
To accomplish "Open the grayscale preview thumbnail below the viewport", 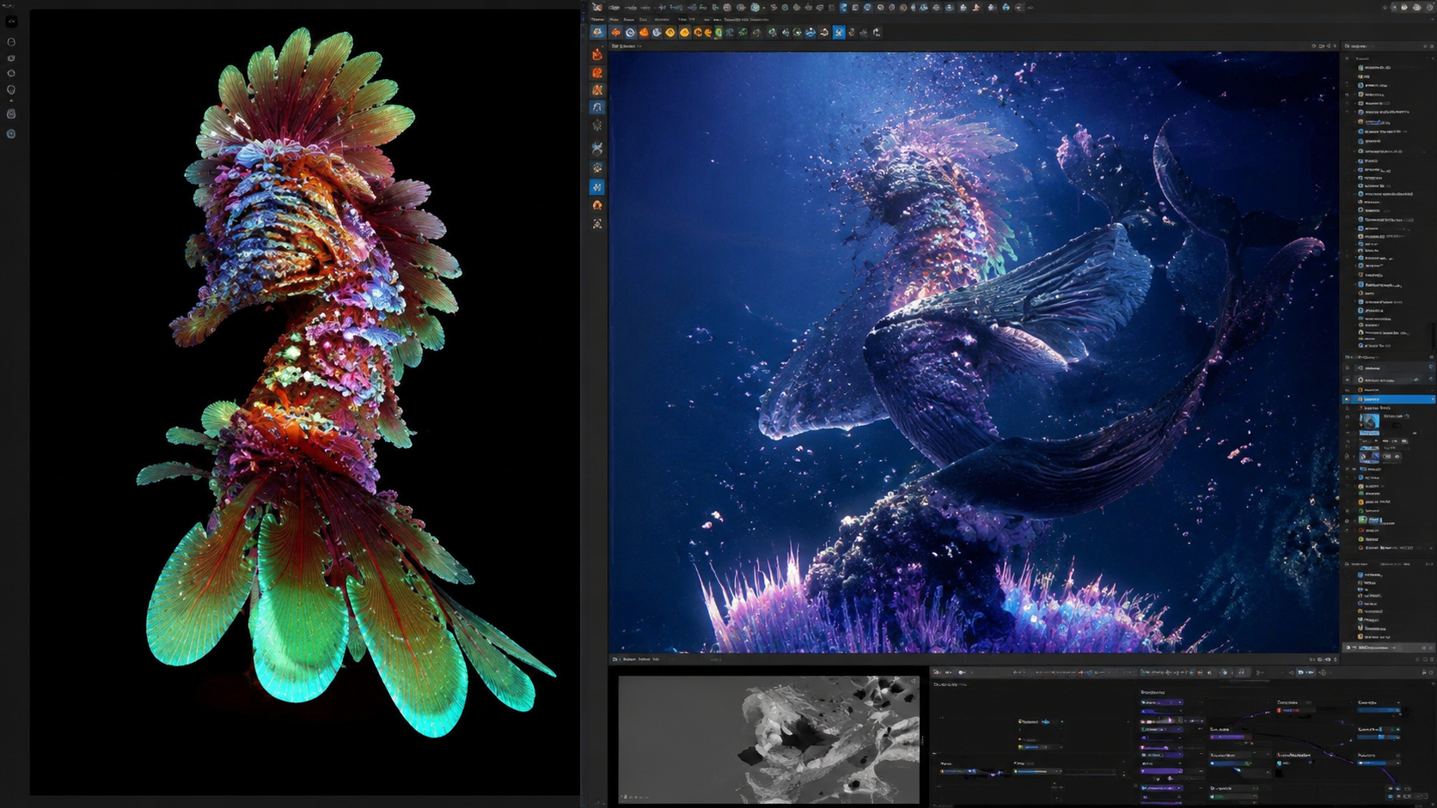I will [x=768, y=739].
